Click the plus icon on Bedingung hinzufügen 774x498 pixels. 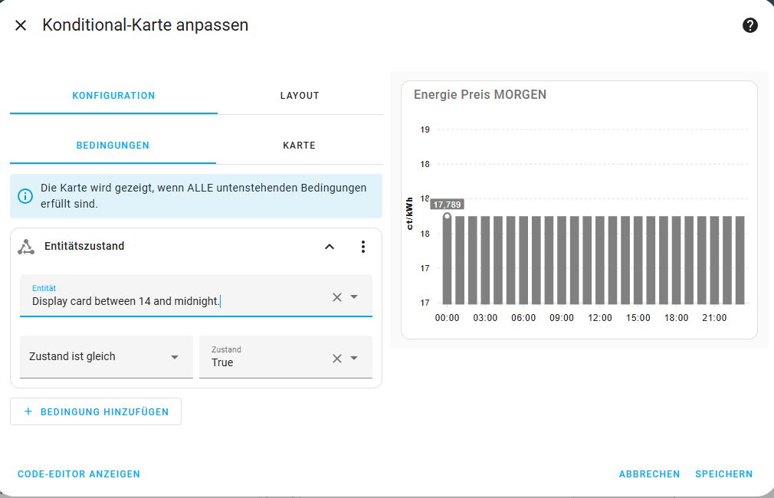click(28, 411)
